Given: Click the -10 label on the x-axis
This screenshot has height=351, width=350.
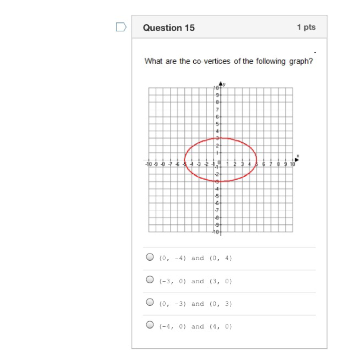Looking at the screenshot, I should click(149, 164).
